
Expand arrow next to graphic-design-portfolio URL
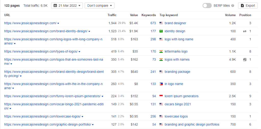93,124
